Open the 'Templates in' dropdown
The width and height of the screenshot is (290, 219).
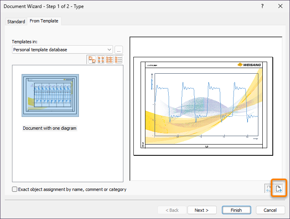tap(109, 50)
